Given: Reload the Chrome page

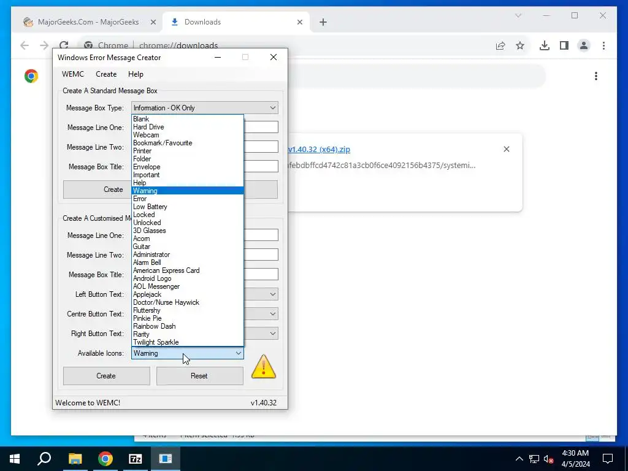Looking at the screenshot, I should (64, 45).
